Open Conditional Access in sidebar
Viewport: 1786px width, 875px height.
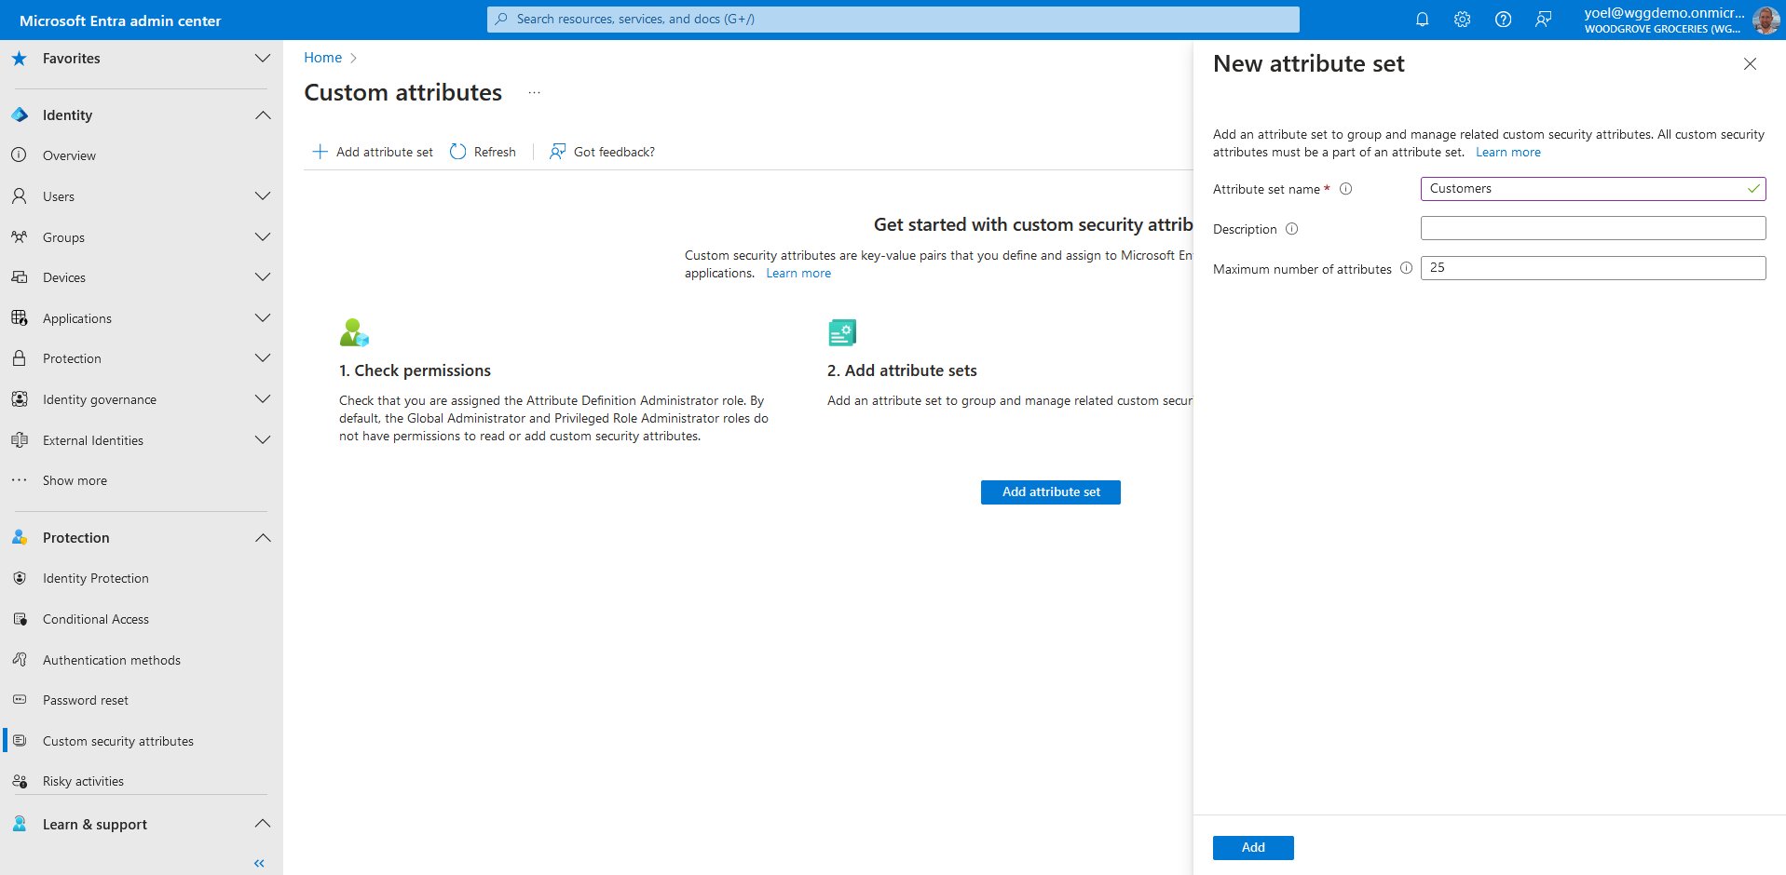95,619
